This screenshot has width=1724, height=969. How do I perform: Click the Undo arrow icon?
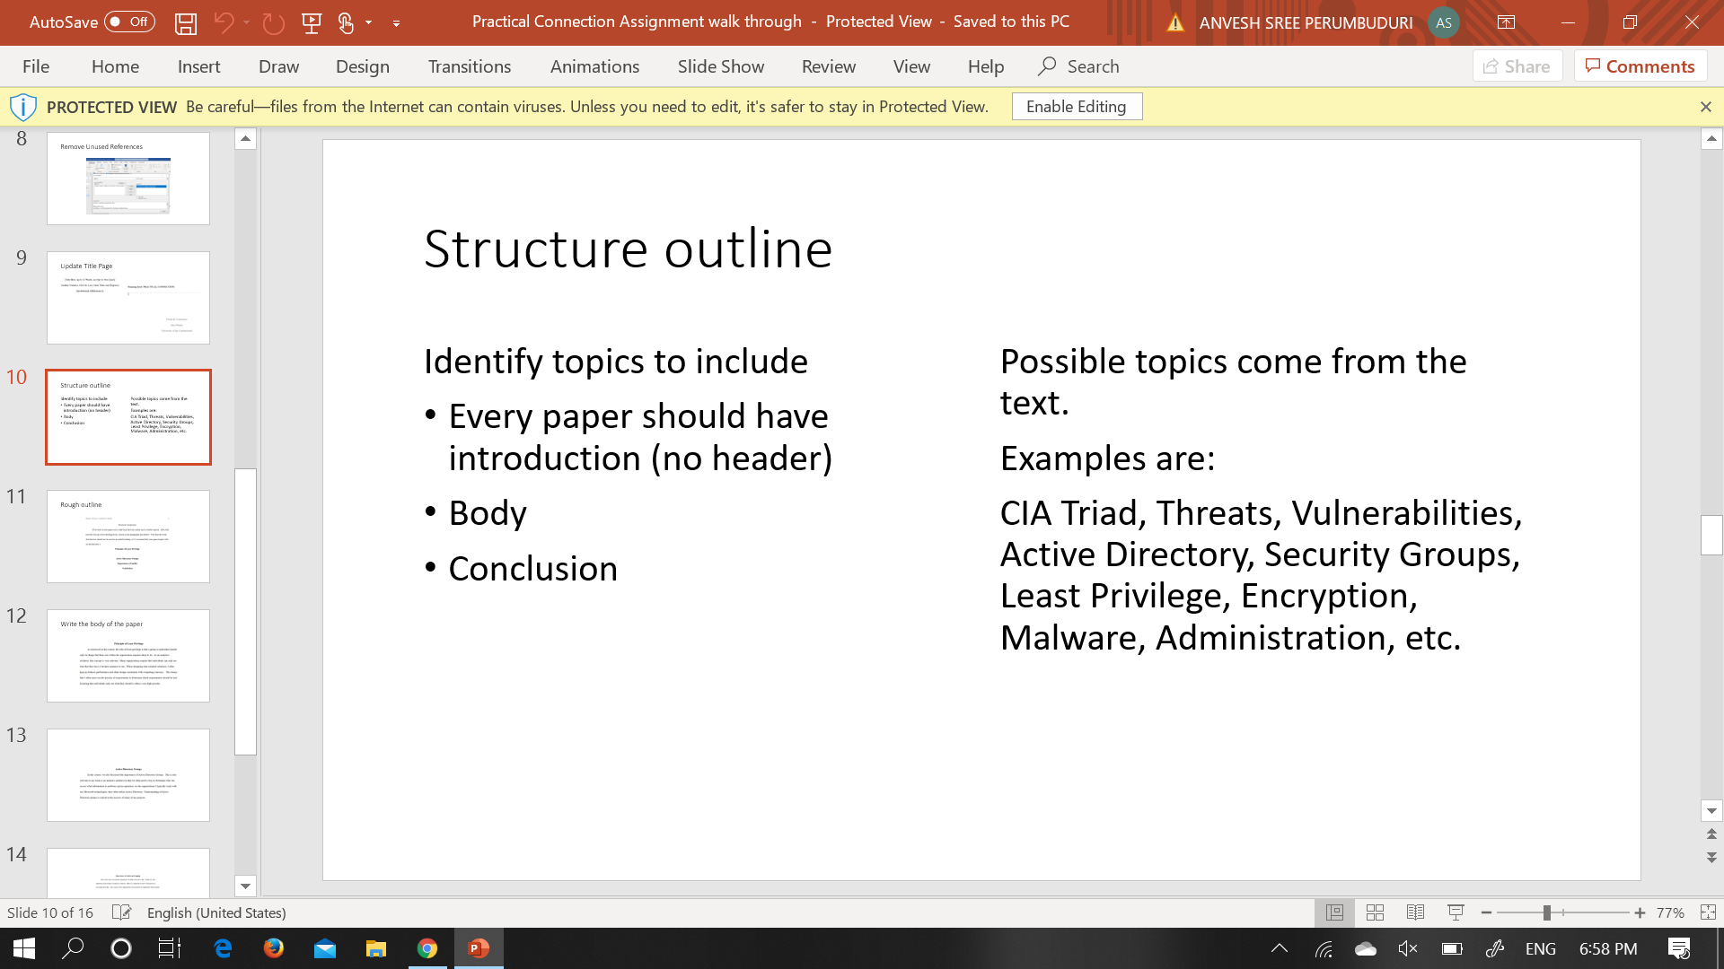tap(224, 22)
